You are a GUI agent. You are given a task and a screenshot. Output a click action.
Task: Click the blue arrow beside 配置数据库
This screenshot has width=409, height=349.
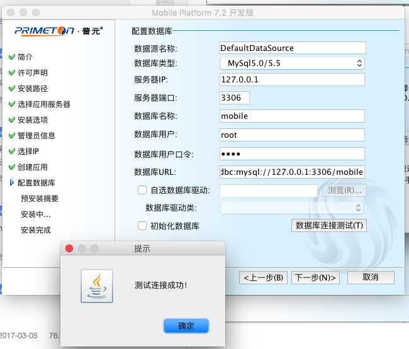[x=12, y=183]
